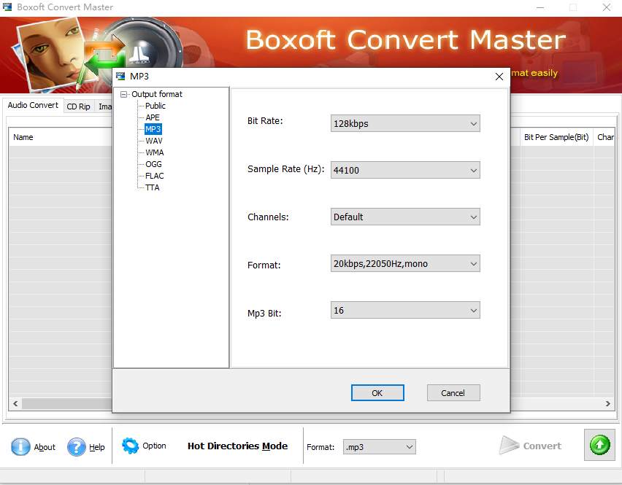Close the Boxoft Convert Master window
Viewport: 622px width, 485px height.
(x=606, y=7)
